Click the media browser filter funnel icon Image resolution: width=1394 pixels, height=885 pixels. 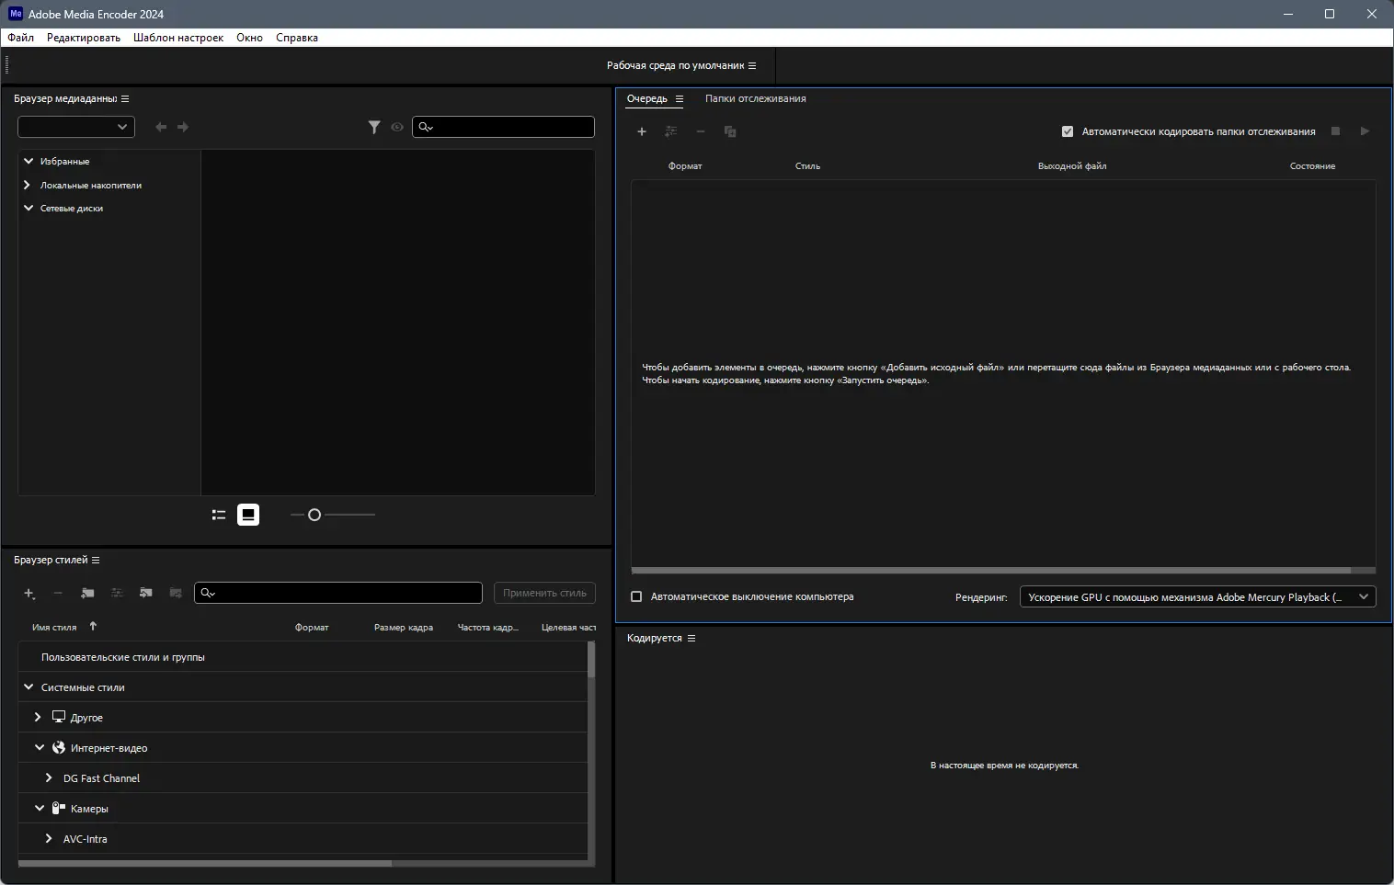coord(374,127)
